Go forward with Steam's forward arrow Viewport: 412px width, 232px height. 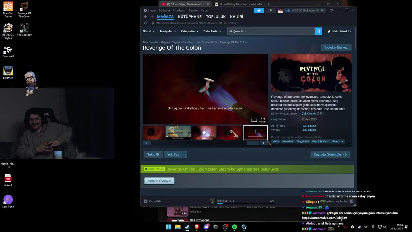[x=152, y=17]
